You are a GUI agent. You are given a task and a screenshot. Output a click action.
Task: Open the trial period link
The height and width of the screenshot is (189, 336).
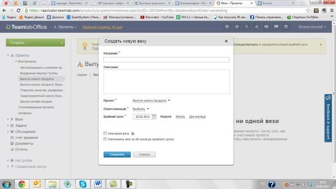[102, 27]
